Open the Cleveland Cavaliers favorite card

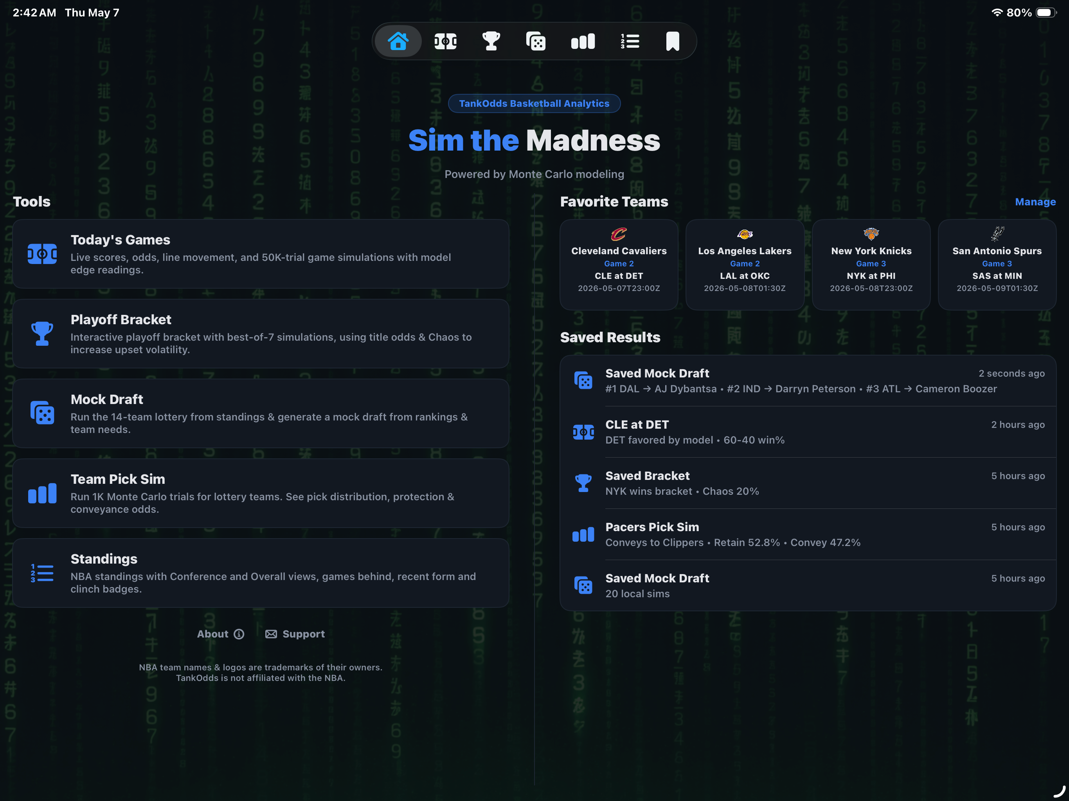click(619, 265)
